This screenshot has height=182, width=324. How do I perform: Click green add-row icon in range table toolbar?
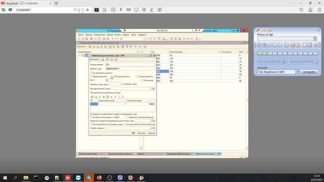click(92, 97)
